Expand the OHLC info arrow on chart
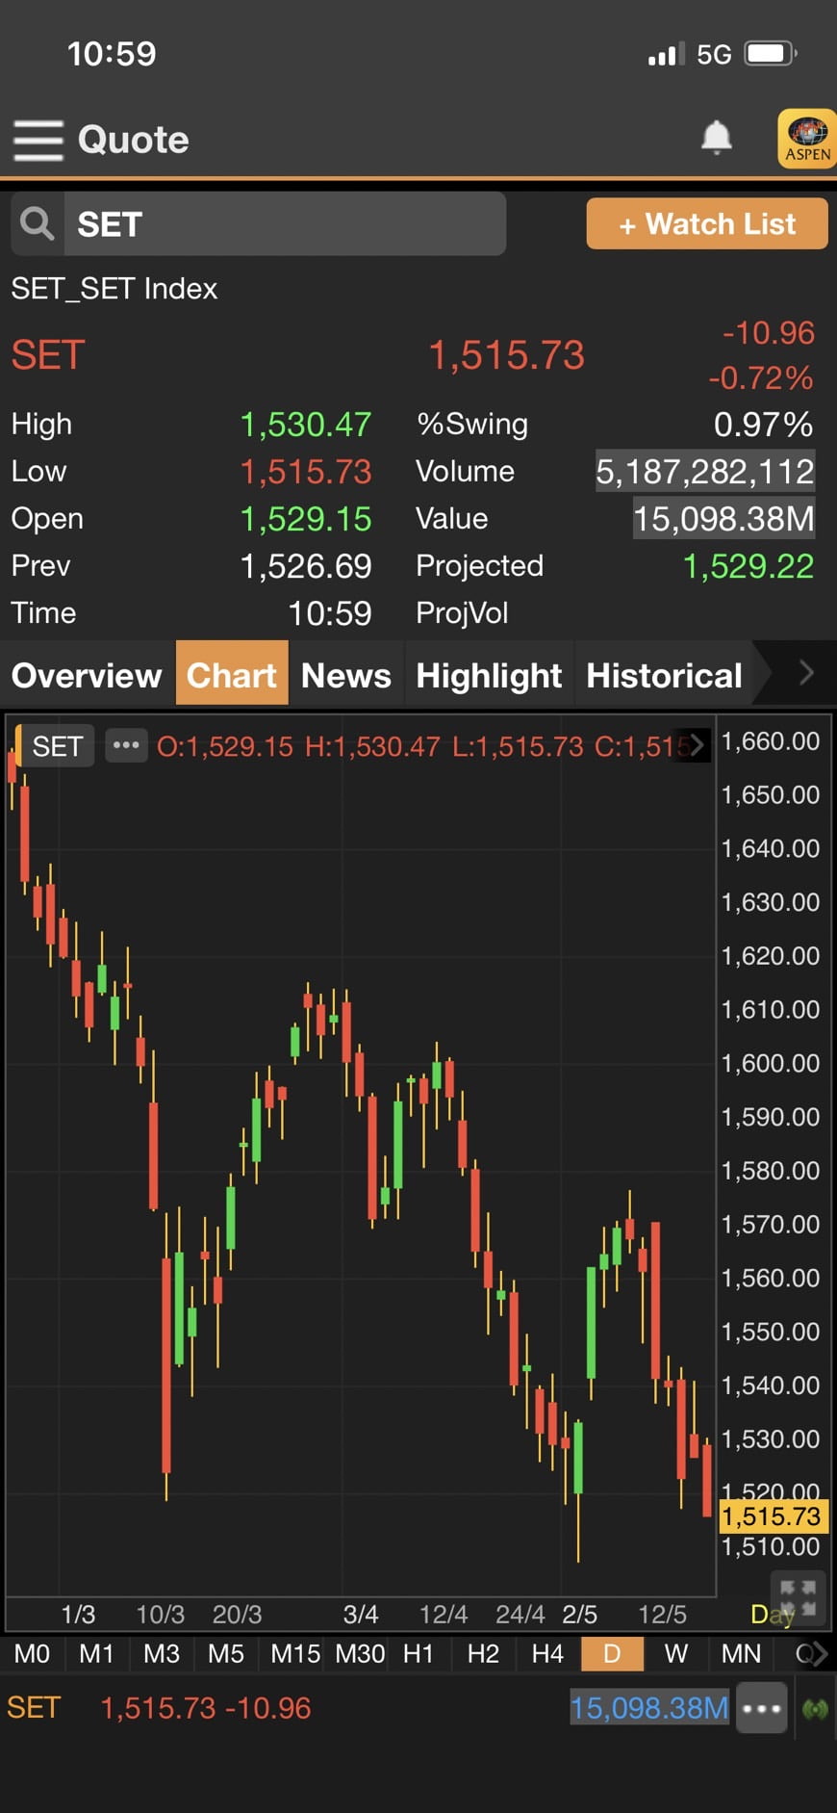 pyautogui.click(x=697, y=744)
